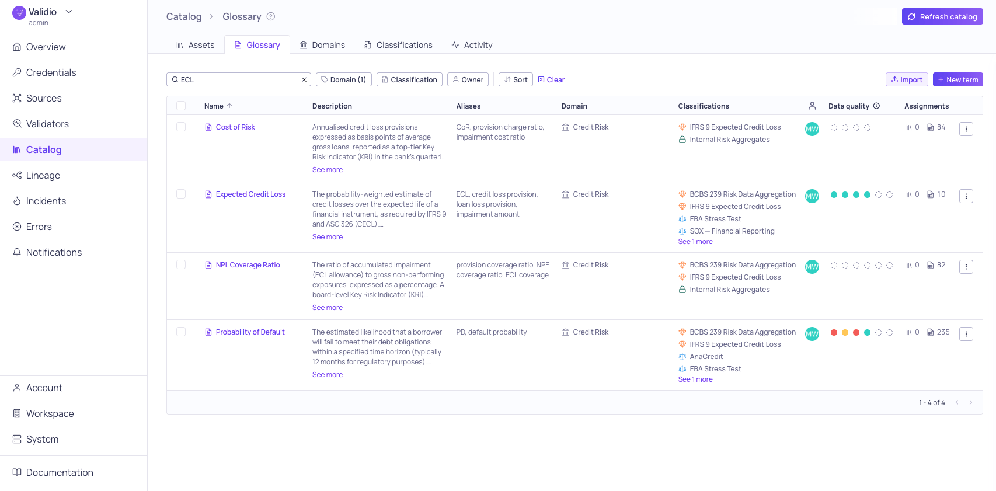Open the Credentials key icon
The image size is (996, 491).
click(x=17, y=72)
